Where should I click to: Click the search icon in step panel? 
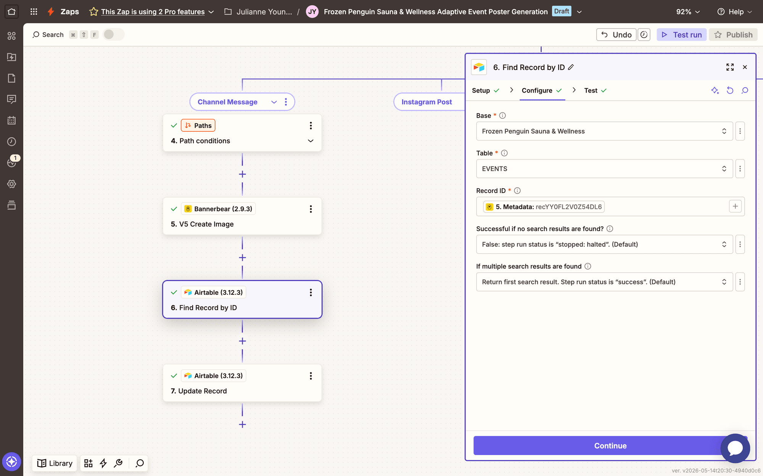(745, 91)
